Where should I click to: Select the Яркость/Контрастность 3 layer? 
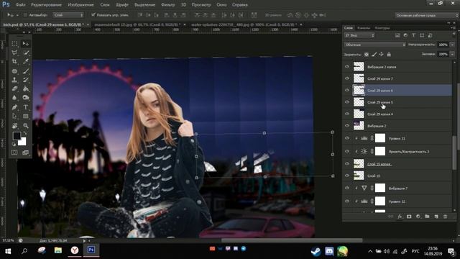tap(397, 152)
